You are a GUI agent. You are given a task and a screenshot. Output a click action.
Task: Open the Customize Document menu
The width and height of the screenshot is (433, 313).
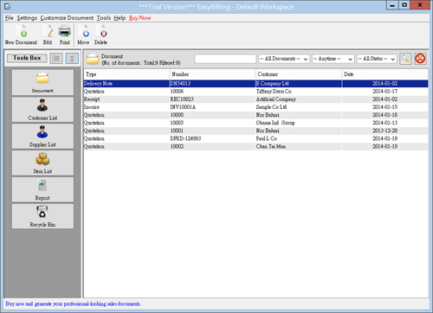[x=67, y=18]
